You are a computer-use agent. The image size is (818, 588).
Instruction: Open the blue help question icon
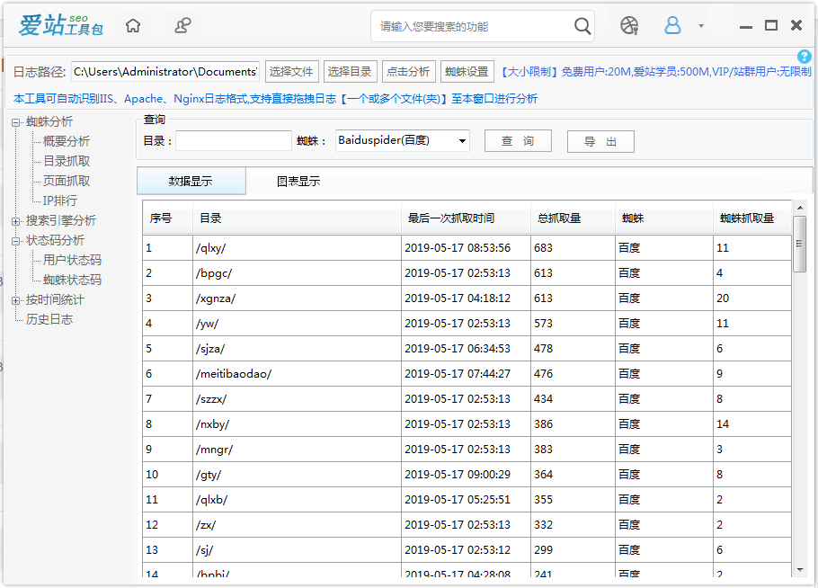click(804, 57)
